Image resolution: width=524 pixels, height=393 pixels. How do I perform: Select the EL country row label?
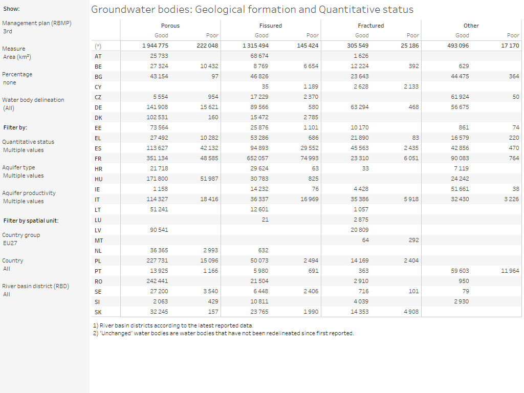pos(98,138)
